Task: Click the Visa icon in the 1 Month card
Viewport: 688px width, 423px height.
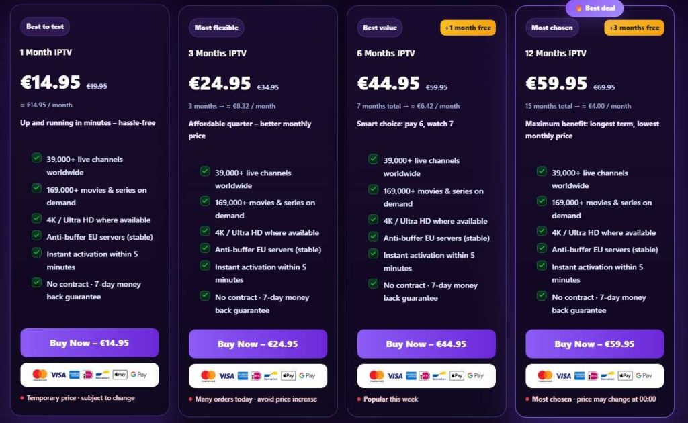Action: tap(58, 375)
